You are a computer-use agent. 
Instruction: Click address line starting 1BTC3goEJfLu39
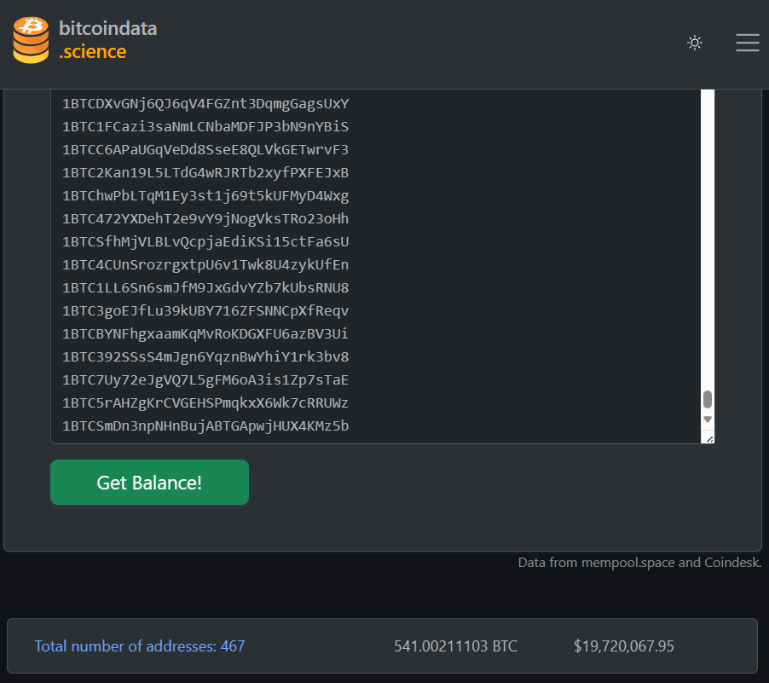coord(205,311)
